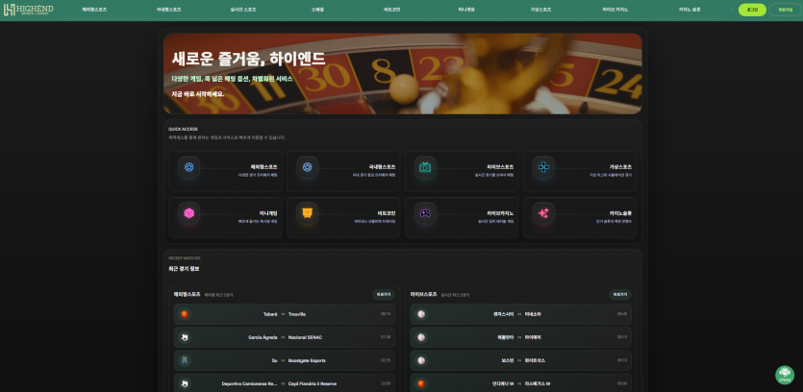
Task: Select the 카지노슬롯 quick access card title
Action: [x=620, y=213]
